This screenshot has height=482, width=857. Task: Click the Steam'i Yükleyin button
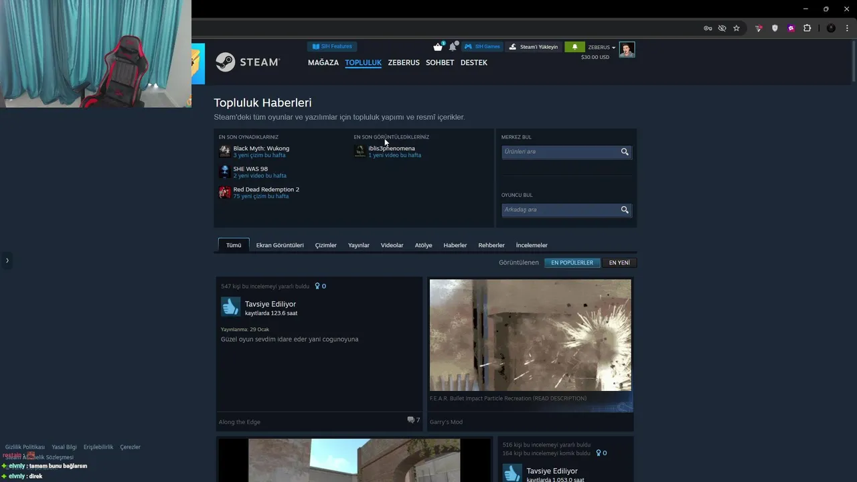tap(534, 47)
